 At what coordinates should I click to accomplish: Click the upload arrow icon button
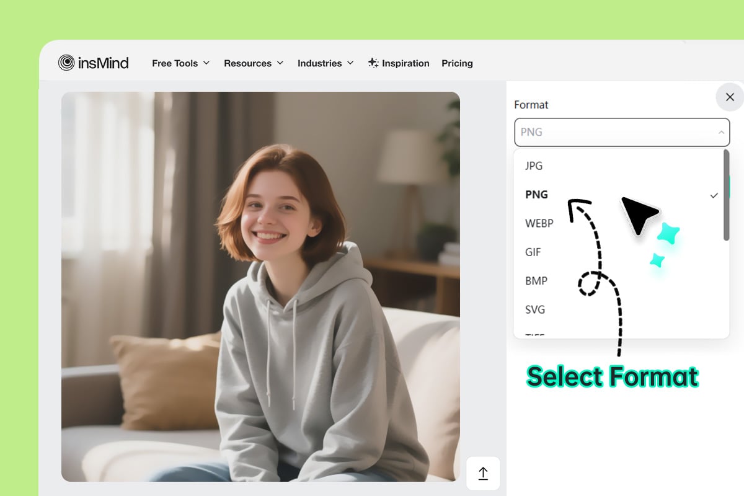(x=483, y=474)
